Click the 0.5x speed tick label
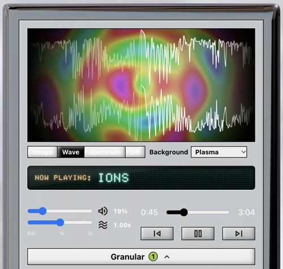This screenshot has width=283, height=269. pyautogui.click(x=32, y=233)
